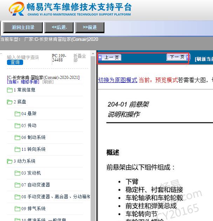The height and width of the screenshot is (221, 213).
Task: Click the blue 查询 search button
Action: (x=15, y=62)
